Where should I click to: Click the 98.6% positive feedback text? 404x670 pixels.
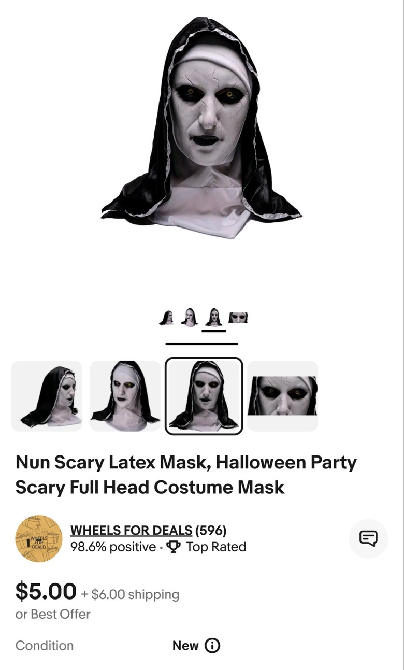113,547
